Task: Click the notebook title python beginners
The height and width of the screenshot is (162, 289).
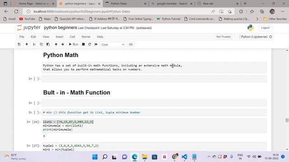Action: point(61,28)
